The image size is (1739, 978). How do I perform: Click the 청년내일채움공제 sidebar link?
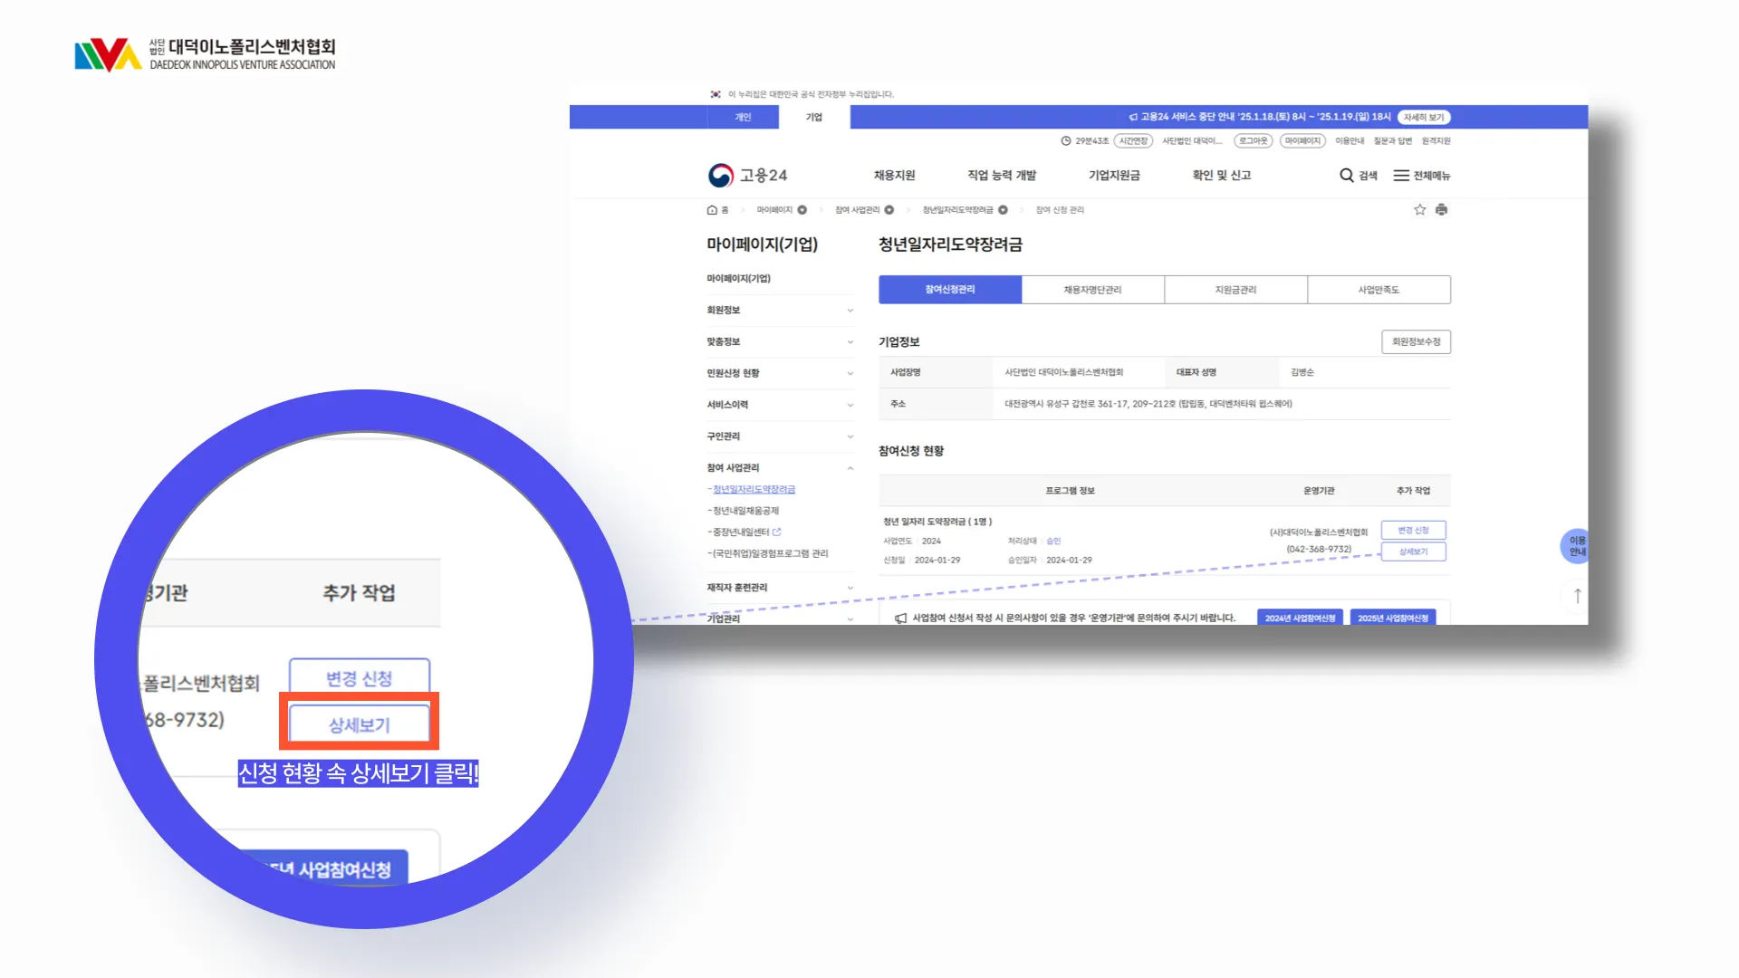(745, 511)
